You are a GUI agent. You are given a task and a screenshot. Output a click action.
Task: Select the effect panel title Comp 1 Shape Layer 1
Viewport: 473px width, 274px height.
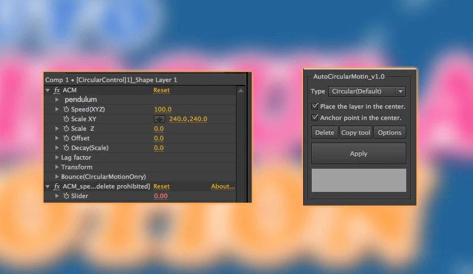click(x=111, y=80)
